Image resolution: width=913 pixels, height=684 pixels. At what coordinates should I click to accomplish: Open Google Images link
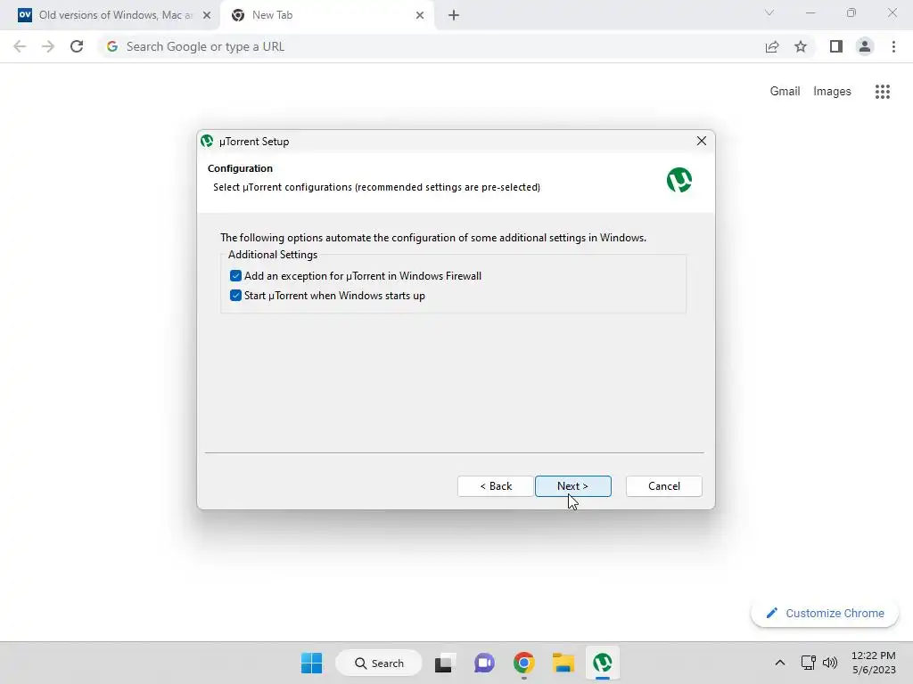[832, 92]
